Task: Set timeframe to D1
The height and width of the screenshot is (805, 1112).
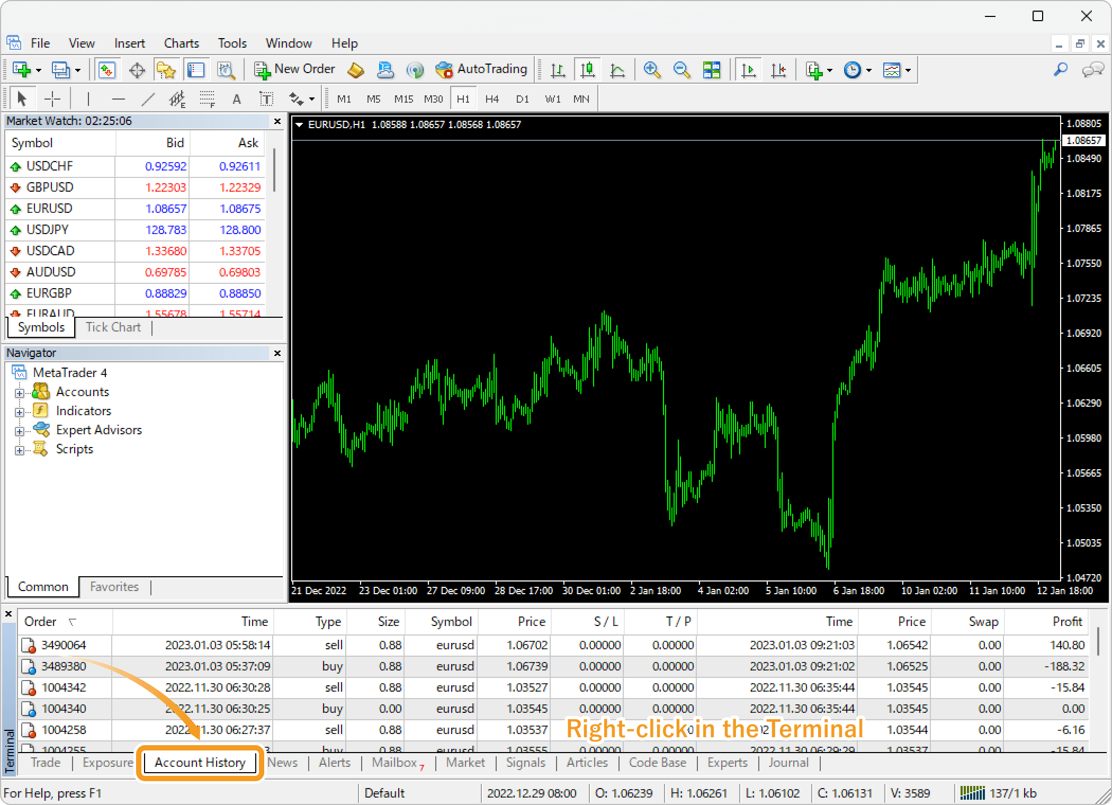Action: pos(522,99)
